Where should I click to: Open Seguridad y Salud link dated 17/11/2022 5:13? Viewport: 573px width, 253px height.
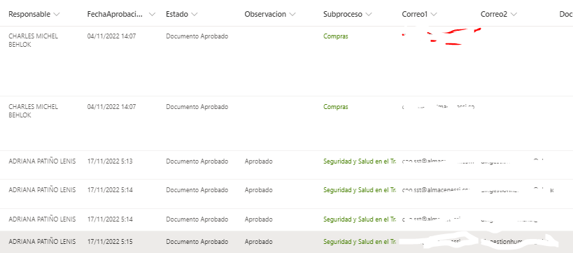click(x=360, y=161)
